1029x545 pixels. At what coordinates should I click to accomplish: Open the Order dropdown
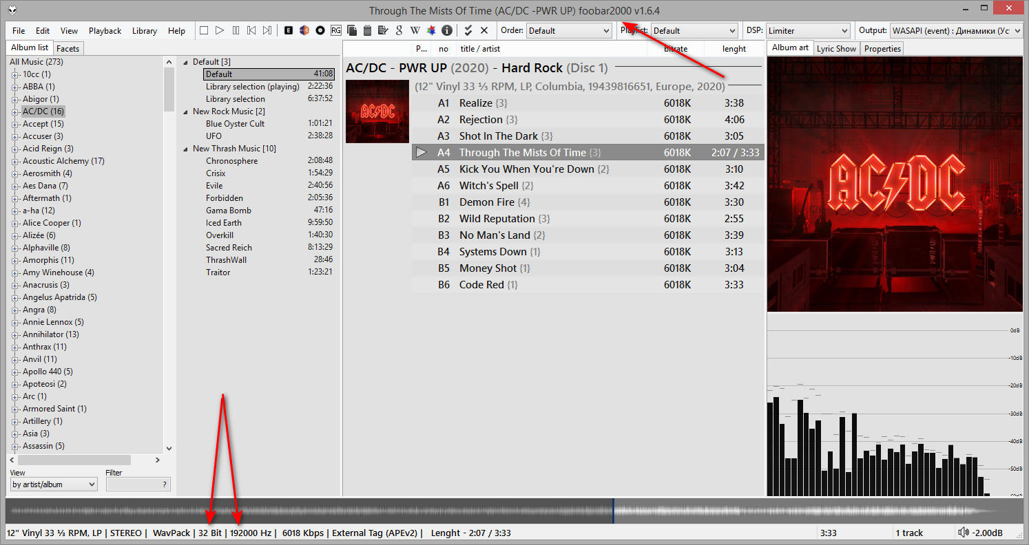[569, 31]
